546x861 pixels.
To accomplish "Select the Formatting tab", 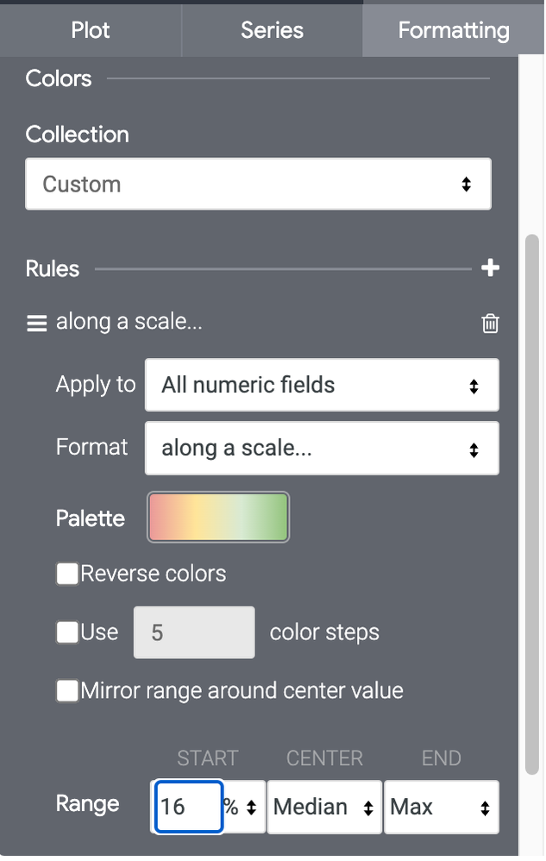I will tap(453, 30).
